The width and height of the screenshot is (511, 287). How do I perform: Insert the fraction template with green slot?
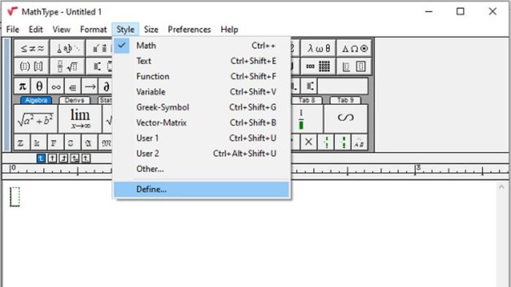click(x=301, y=119)
